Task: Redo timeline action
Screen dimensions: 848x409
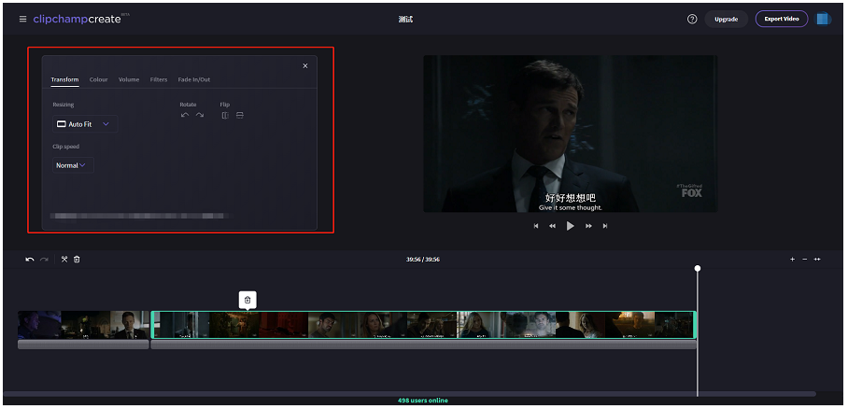Action: [44, 260]
